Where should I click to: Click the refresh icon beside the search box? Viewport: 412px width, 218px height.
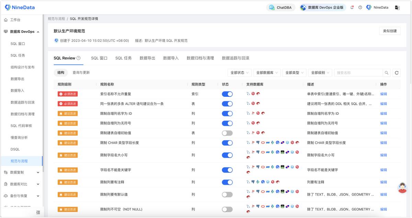397,73
